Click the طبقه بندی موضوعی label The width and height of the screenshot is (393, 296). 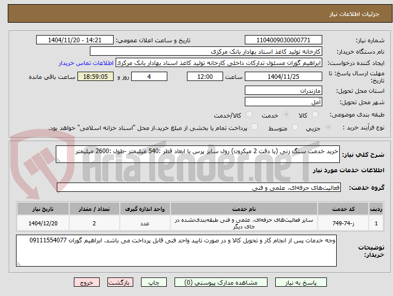click(357, 115)
